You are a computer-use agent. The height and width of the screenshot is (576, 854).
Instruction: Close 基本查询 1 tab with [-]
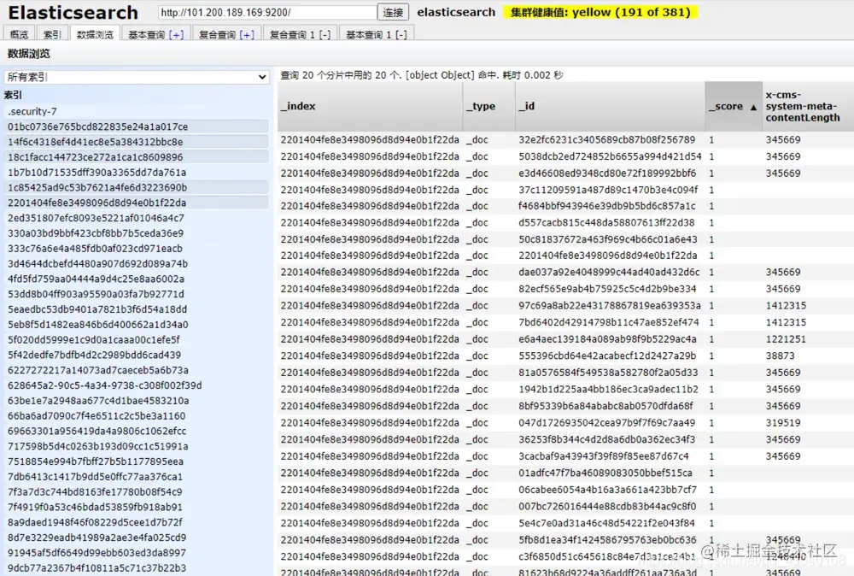[x=401, y=35]
